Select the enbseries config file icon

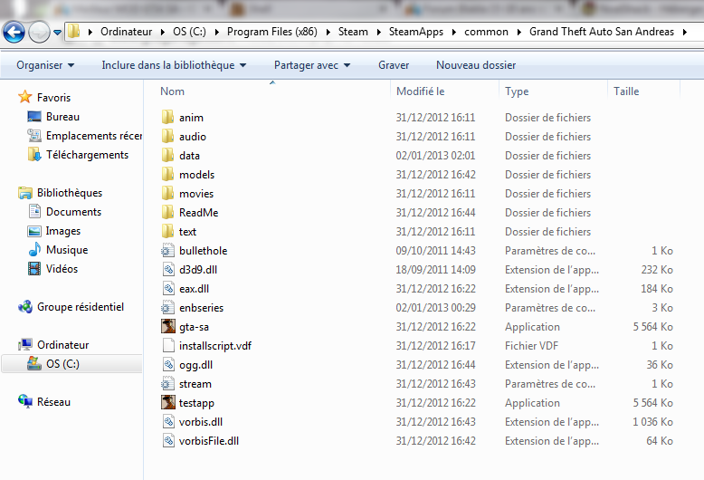168,307
